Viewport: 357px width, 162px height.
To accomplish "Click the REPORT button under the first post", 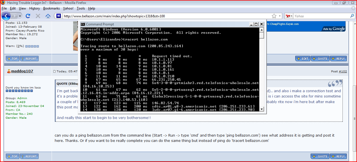I will coord(29,59).
